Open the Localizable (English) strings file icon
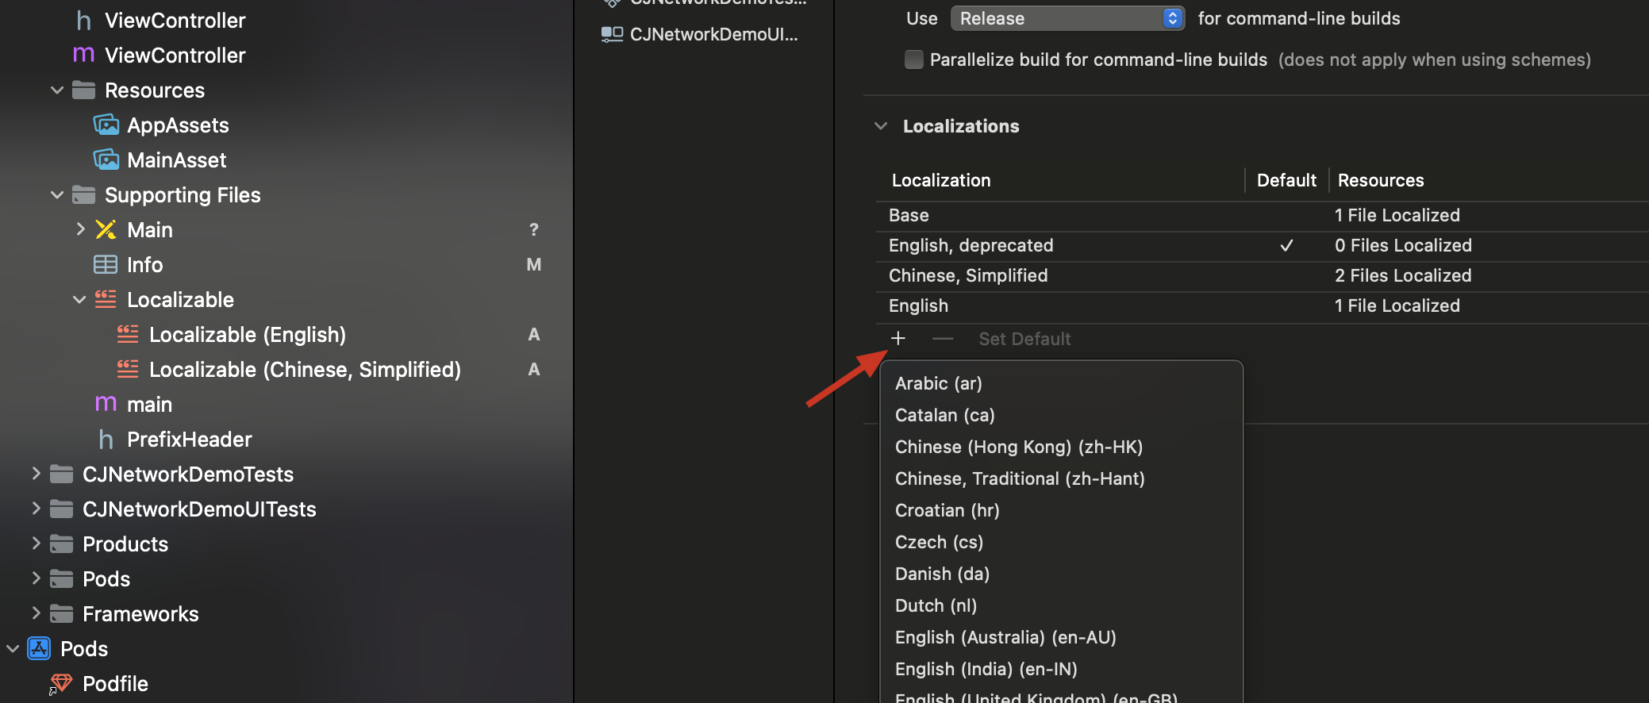 tap(128, 334)
